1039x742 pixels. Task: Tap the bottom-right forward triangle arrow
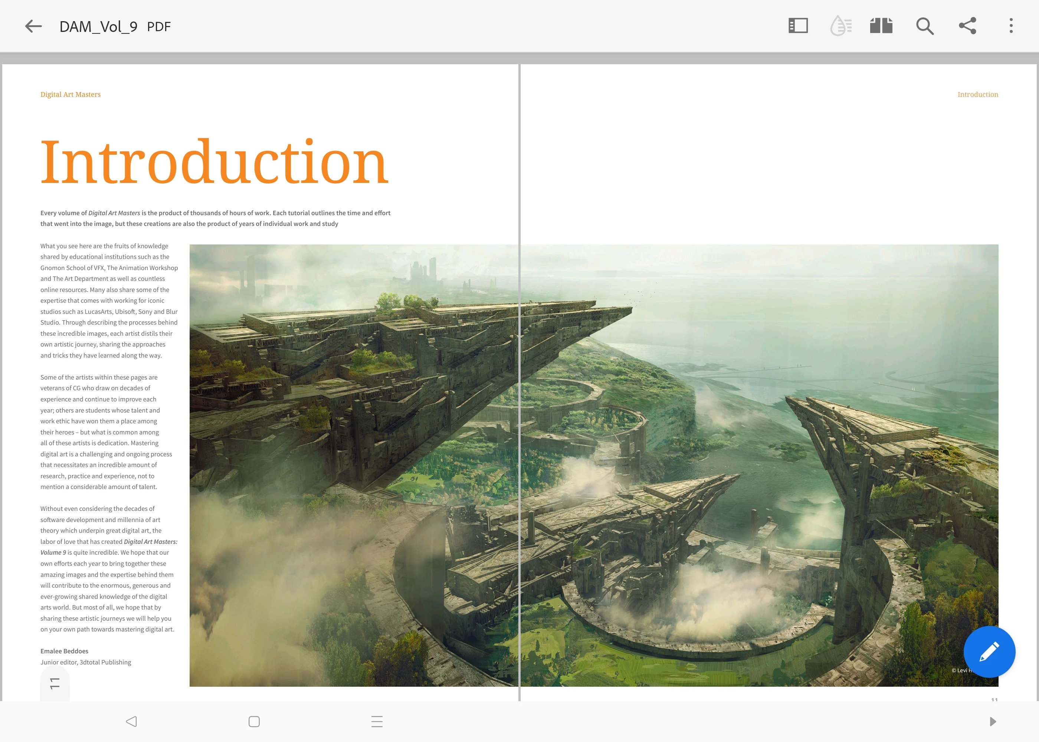pos(992,722)
